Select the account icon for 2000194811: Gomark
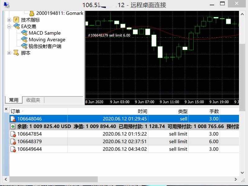This screenshot has width=248, height=186. (32, 13)
